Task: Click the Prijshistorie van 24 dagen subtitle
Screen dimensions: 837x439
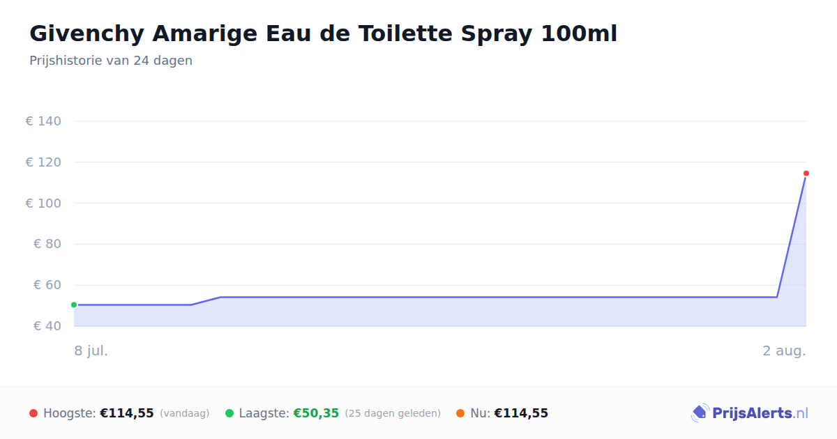Action: 111,61
